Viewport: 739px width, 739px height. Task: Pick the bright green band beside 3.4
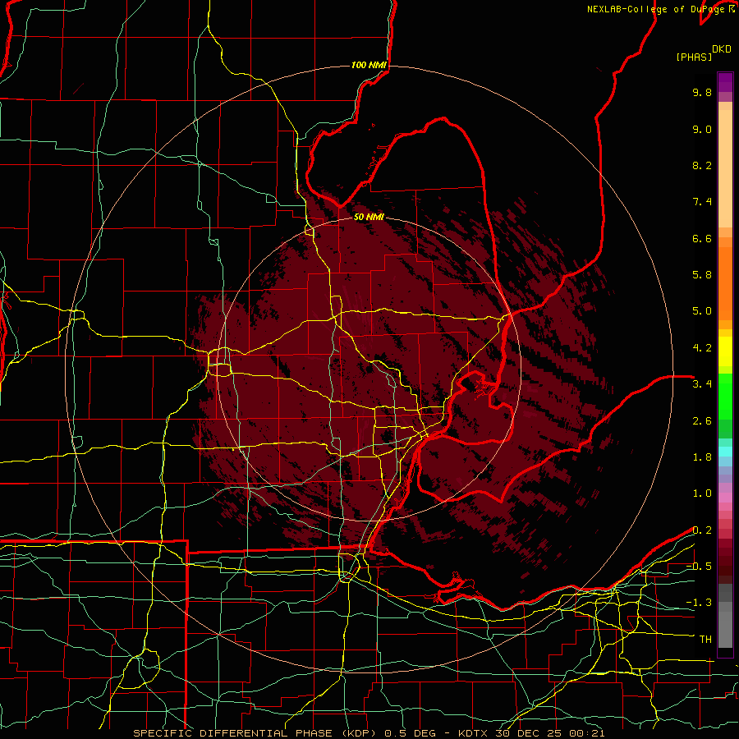[x=725, y=396]
